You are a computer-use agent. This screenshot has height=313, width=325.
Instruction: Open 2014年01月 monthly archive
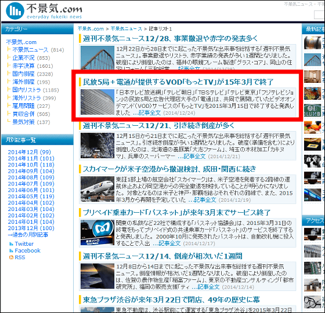point(31,222)
